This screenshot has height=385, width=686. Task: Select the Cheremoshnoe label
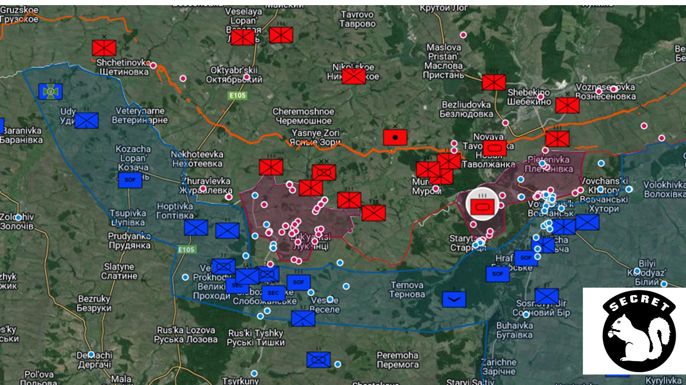tap(303, 116)
